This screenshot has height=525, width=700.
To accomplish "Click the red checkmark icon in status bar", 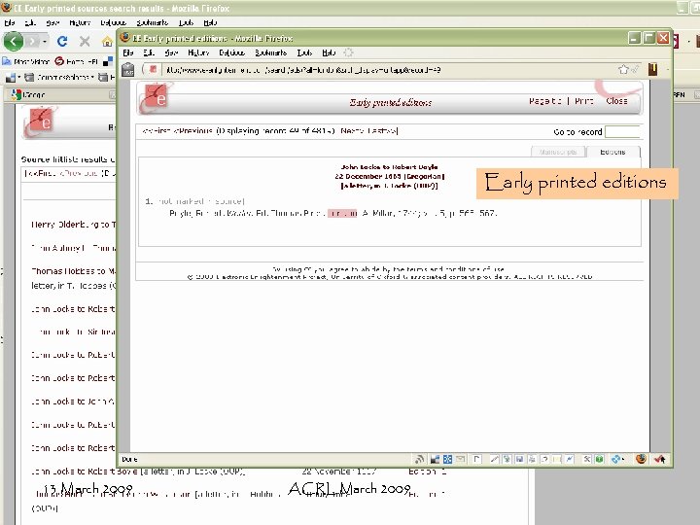I will click(659, 459).
